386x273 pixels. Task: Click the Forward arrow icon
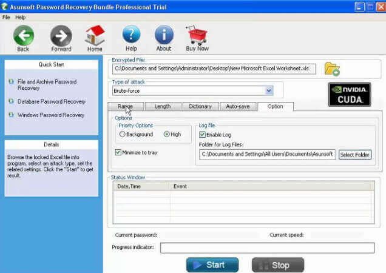(x=61, y=36)
